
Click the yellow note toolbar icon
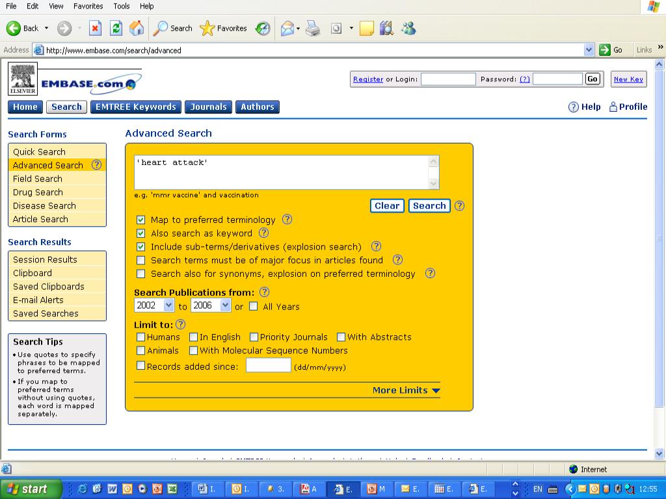pos(366,29)
